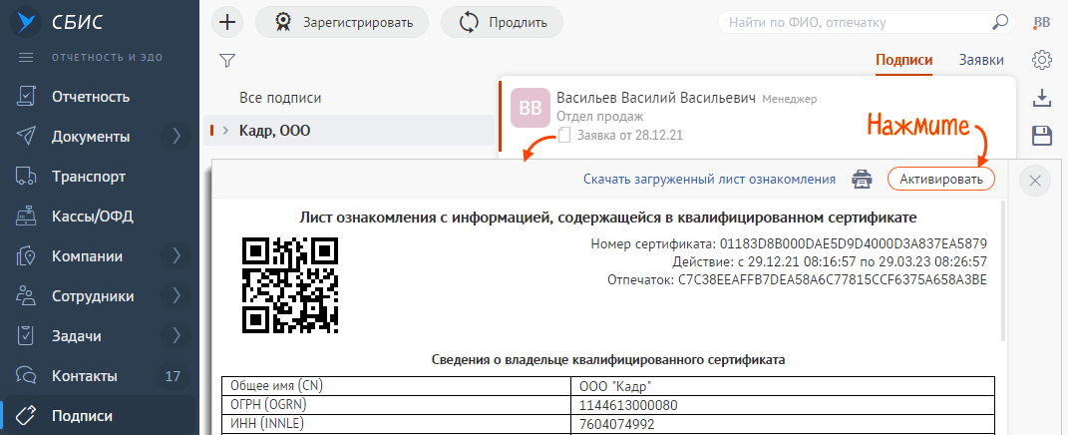Select Все подписи in the list

pyautogui.click(x=280, y=98)
